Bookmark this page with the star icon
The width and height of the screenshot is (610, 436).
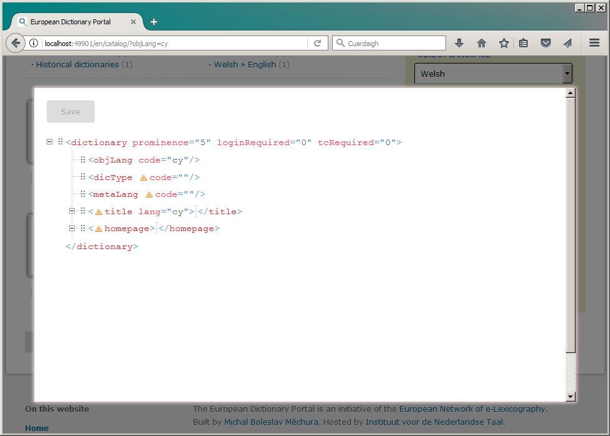coord(504,43)
